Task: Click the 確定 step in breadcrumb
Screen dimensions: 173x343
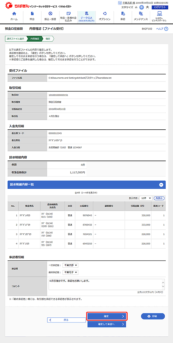Action: pyautogui.click(x=48, y=39)
